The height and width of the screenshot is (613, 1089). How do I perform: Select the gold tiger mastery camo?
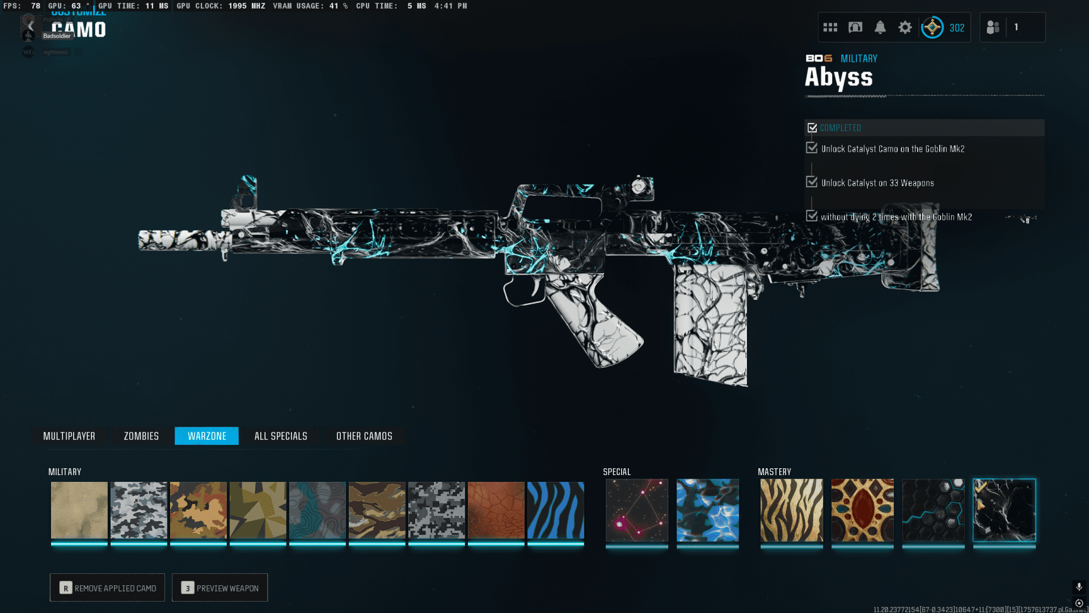791,510
